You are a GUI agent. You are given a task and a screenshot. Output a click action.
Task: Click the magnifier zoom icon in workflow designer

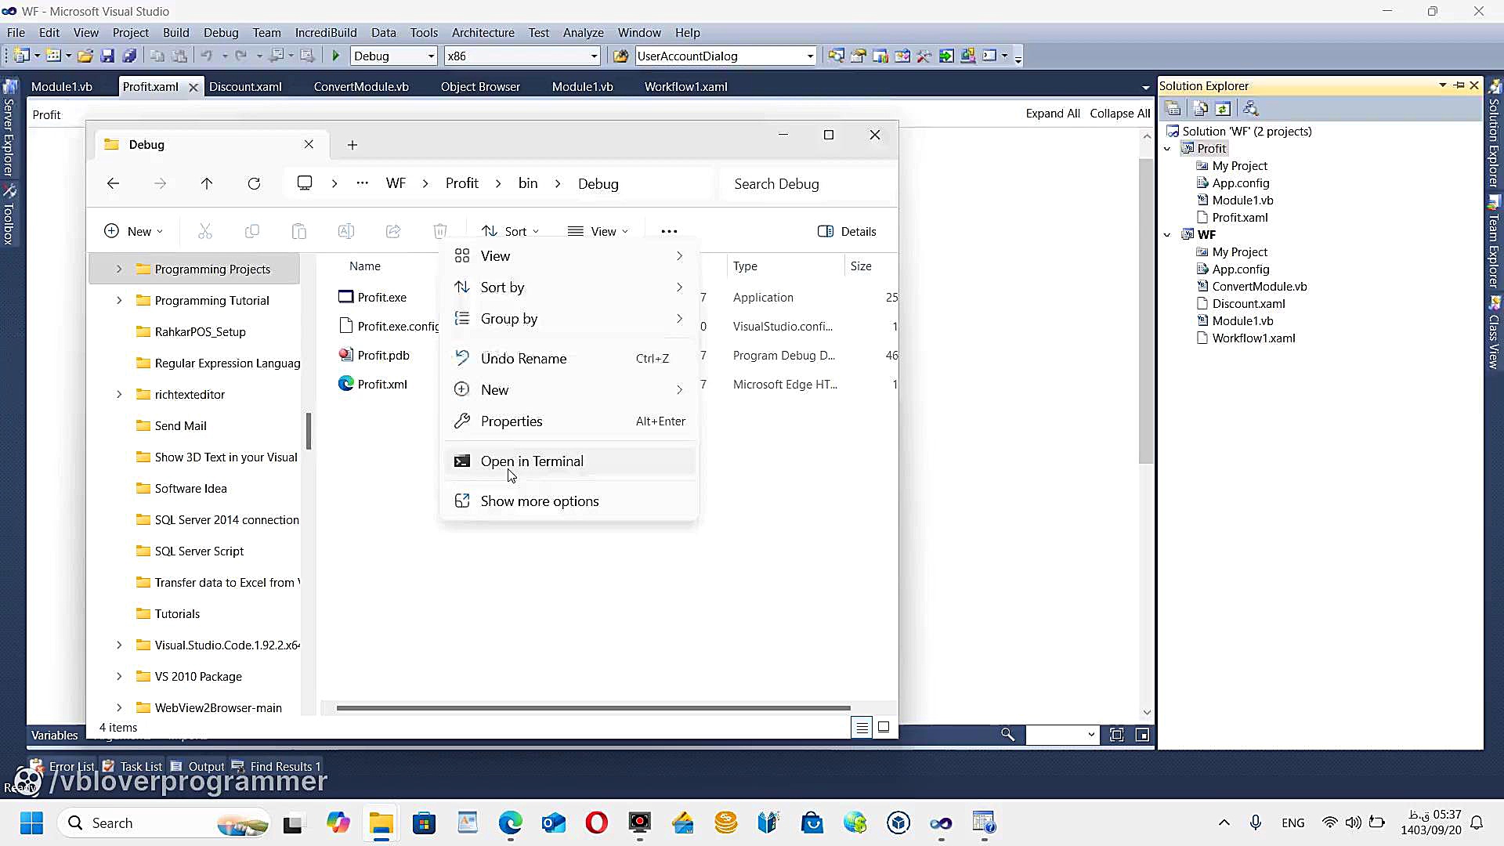click(x=1007, y=735)
